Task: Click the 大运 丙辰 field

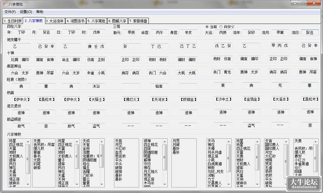Action: (223, 32)
